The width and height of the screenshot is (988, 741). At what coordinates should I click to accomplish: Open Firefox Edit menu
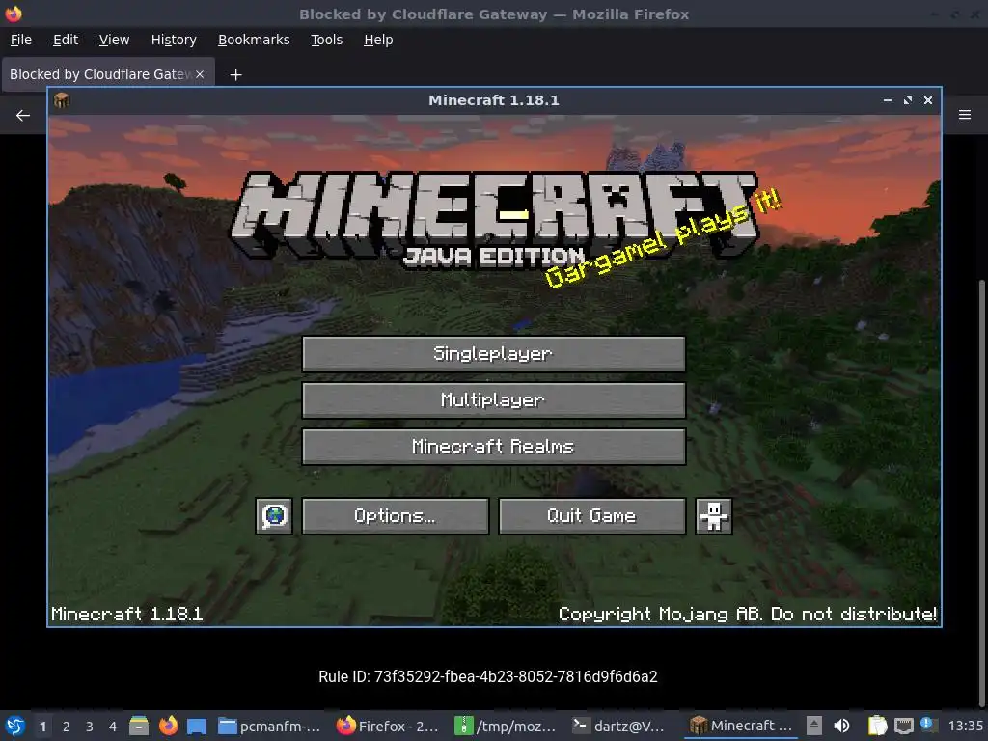(x=66, y=40)
